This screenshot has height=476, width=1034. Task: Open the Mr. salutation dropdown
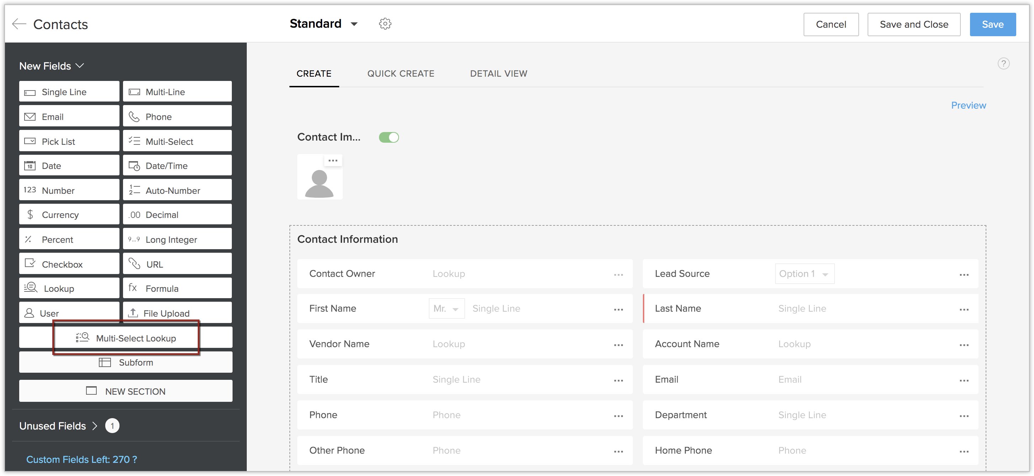[446, 308]
